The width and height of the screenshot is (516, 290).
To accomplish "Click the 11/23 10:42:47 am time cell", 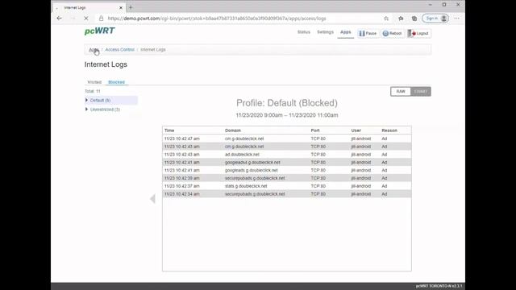I will coord(181,139).
